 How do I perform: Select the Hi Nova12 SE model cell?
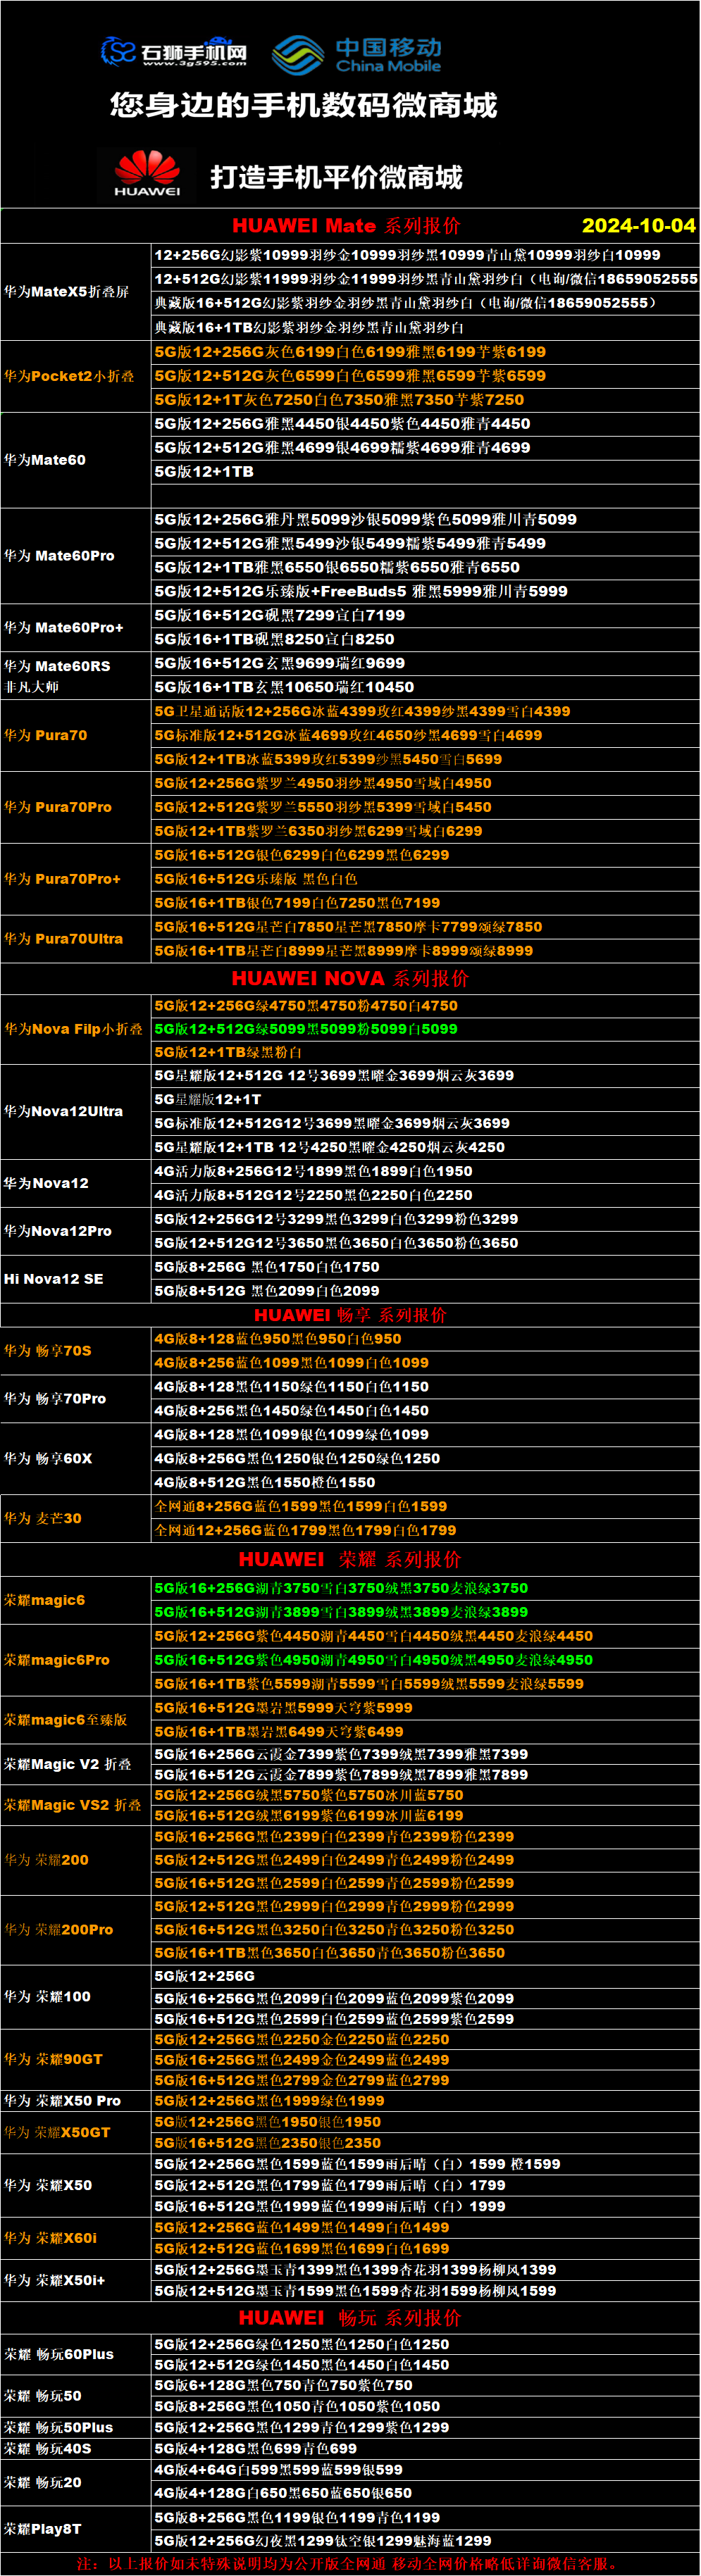tap(76, 1280)
